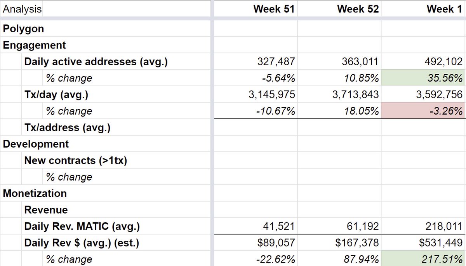Select the 10.85% change cell
This screenshot has width=466, height=266.
point(339,78)
